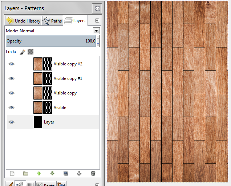231x186 pixels.
Task: Click the black thumbnail of Layer
Action: (x=38, y=122)
